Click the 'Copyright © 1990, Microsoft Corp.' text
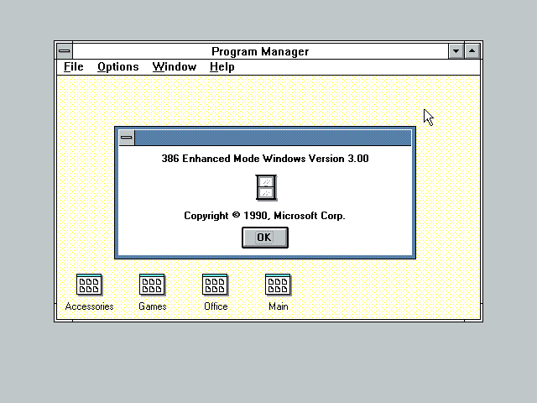 [265, 216]
